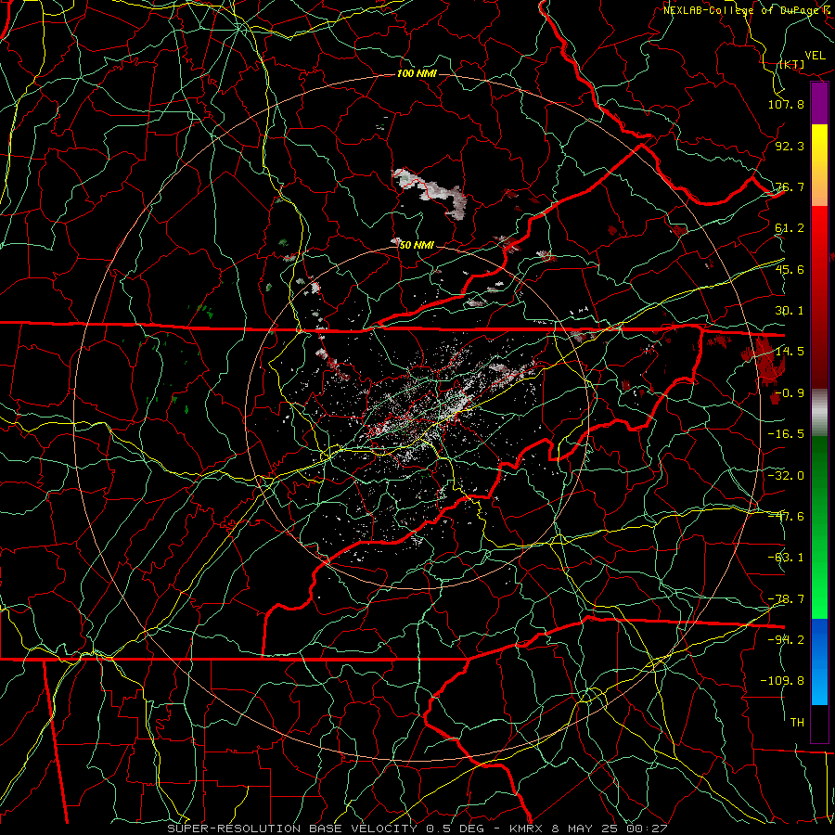Click the 14.5 scale value
The image size is (835, 835).
coord(790,352)
